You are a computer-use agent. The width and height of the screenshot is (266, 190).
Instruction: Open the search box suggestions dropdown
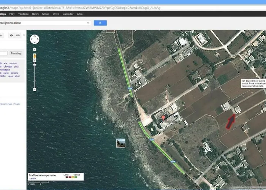[88, 23]
